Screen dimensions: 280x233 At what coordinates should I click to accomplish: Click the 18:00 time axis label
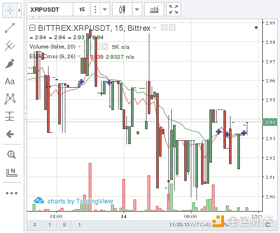click(56, 216)
